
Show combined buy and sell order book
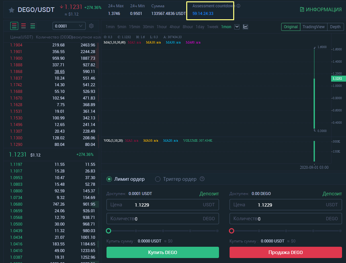tap(14, 26)
